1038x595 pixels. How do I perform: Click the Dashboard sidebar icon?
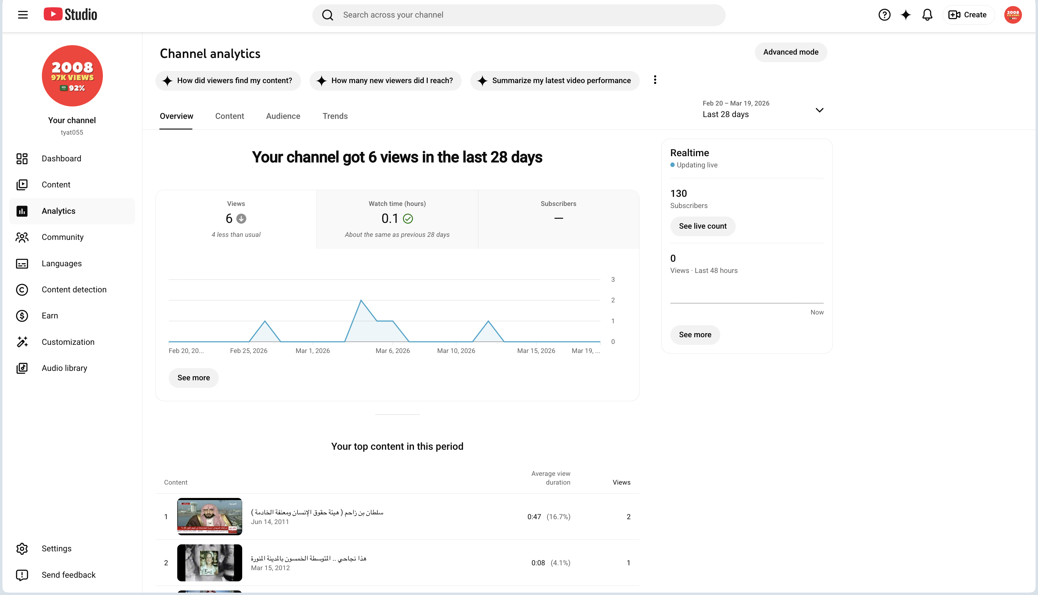click(x=22, y=159)
